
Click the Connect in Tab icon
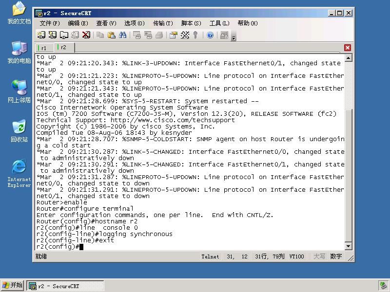(64, 35)
